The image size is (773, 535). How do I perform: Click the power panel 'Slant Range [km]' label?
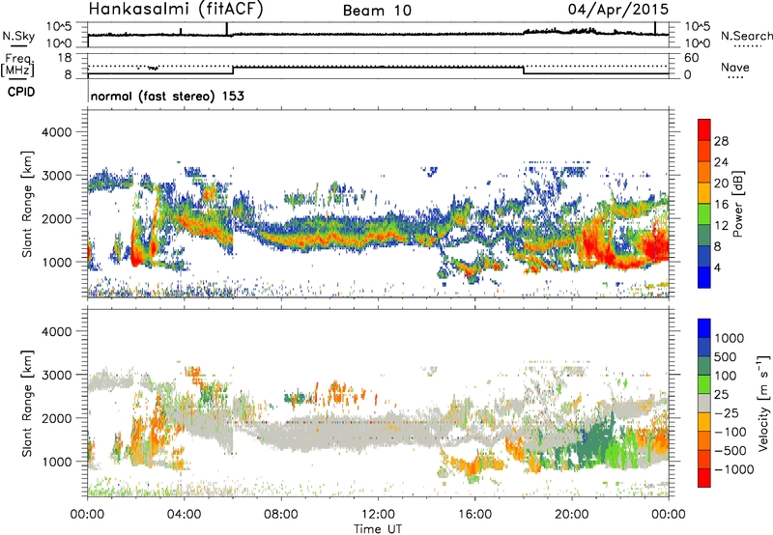[x=27, y=204]
